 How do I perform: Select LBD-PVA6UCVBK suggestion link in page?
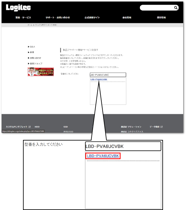click(99, 79)
